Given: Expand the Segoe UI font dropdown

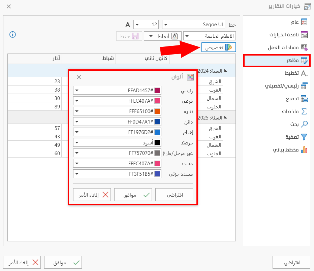Looking at the screenshot, I should [193, 25].
